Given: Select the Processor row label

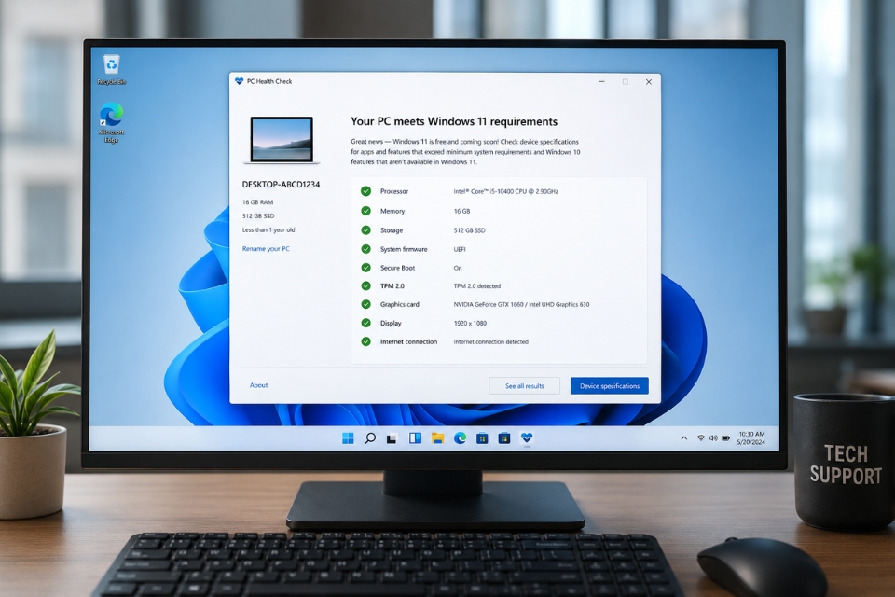Looking at the screenshot, I should click(x=394, y=191).
